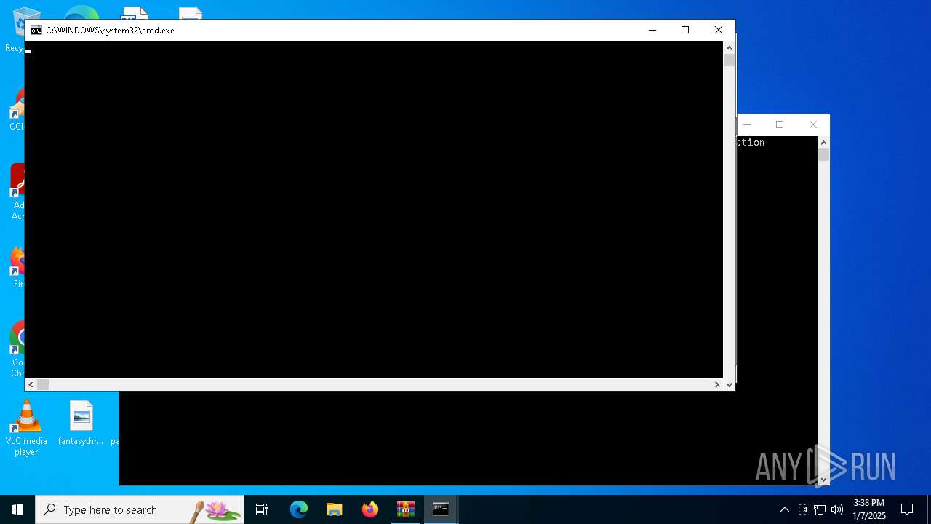The width and height of the screenshot is (931, 524).
Task: Close the background console window
Action: [813, 124]
